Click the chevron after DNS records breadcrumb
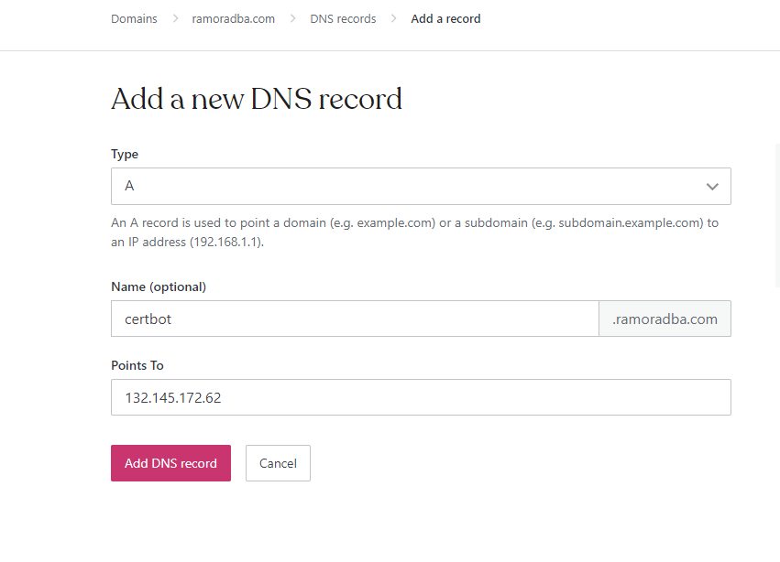The width and height of the screenshot is (780, 562). [393, 18]
